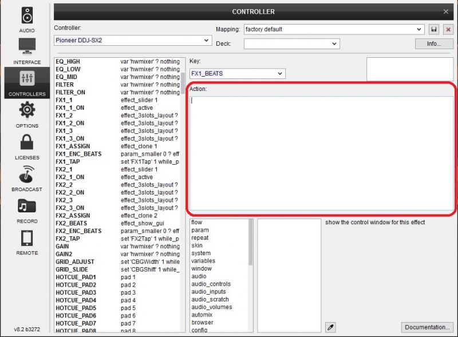The width and height of the screenshot is (458, 337).
Task: Delete the mapping with the red X icon
Action: [x=448, y=29]
